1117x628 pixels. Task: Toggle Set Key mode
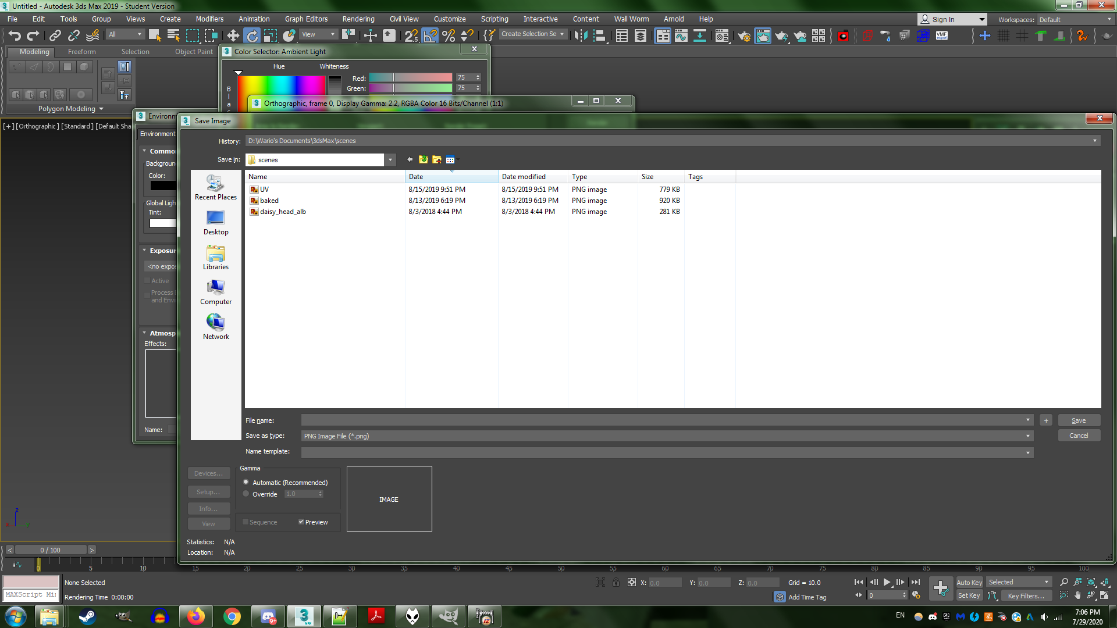(969, 595)
